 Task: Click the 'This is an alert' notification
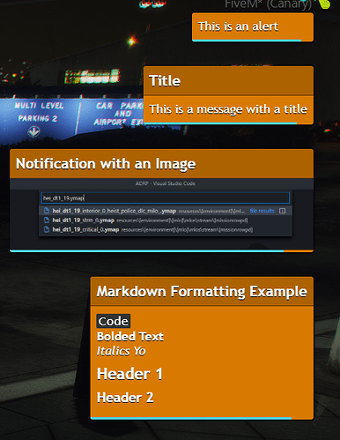tap(253, 26)
